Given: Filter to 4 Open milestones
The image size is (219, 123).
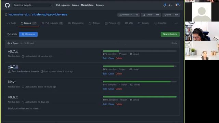Looking at the screenshot, I should tap(13, 43).
